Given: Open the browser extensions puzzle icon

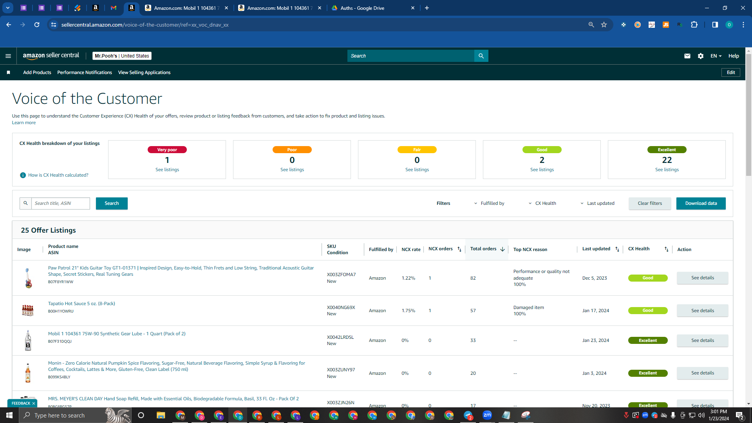Looking at the screenshot, I should (694, 25).
